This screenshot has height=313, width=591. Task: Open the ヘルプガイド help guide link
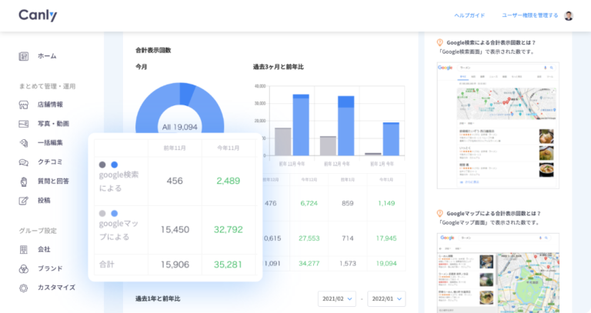click(x=469, y=15)
